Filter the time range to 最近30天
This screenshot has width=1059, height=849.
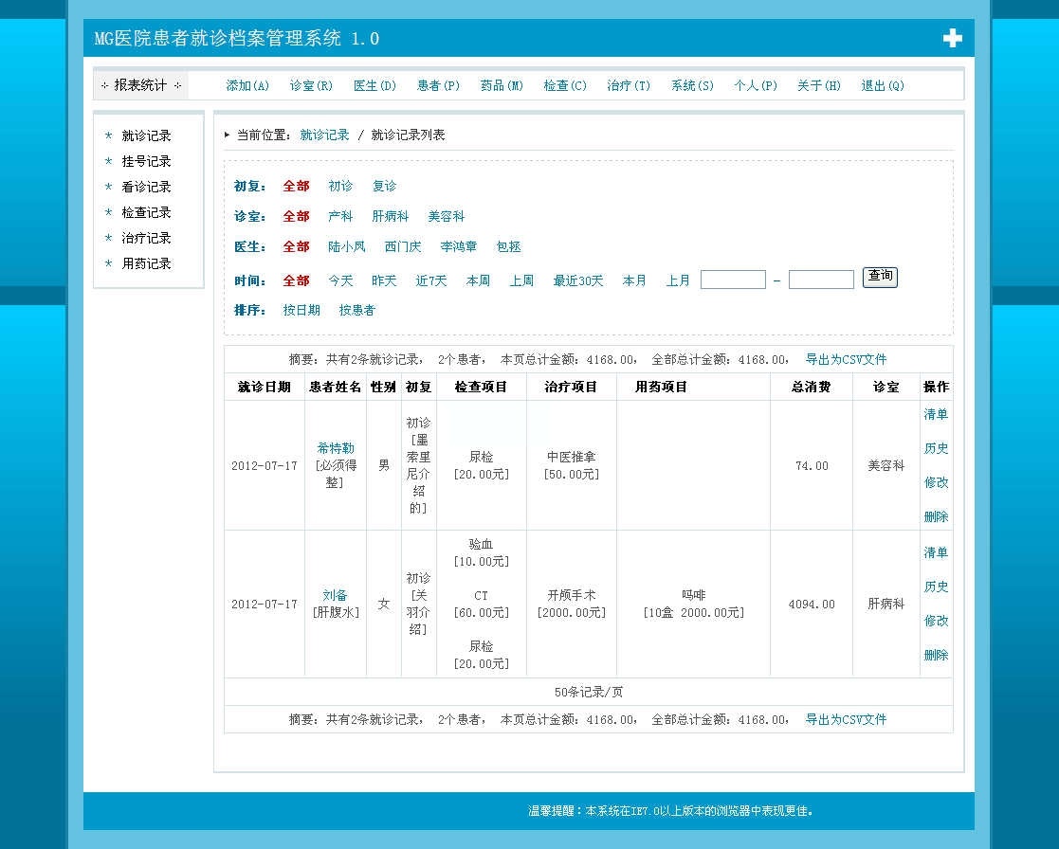point(578,280)
